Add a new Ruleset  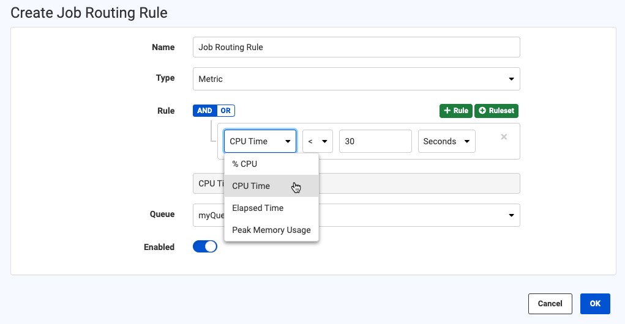pos(496,111)
